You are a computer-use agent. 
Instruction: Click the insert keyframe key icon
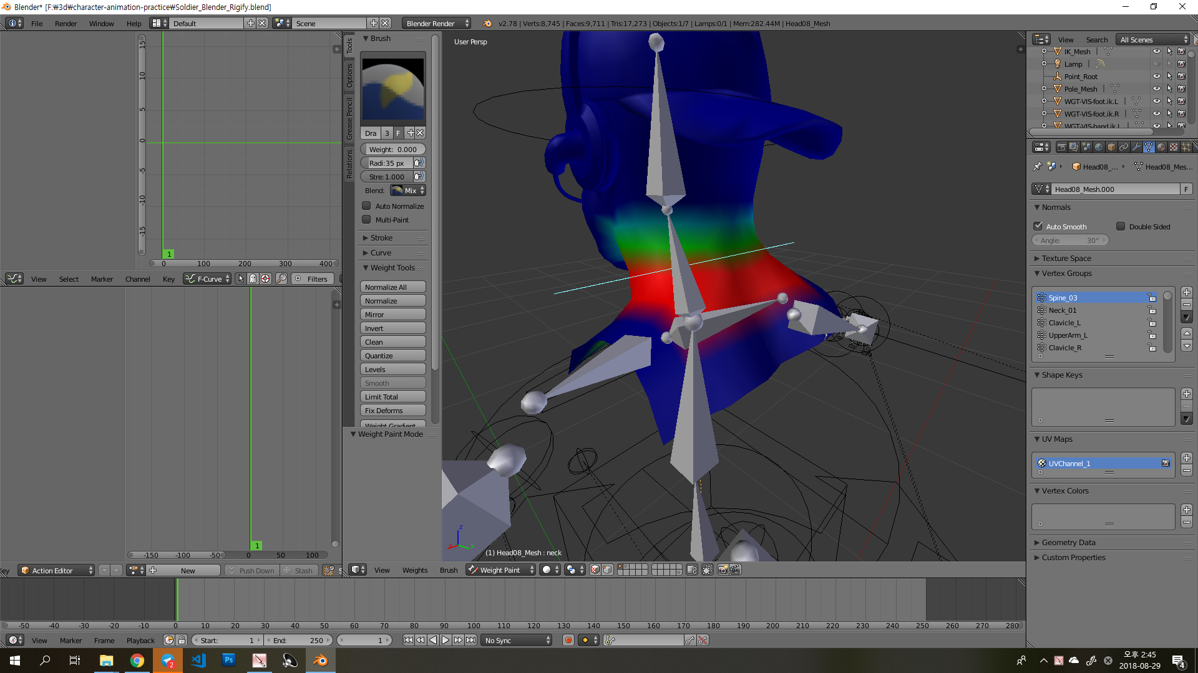[x=690, y=640]
